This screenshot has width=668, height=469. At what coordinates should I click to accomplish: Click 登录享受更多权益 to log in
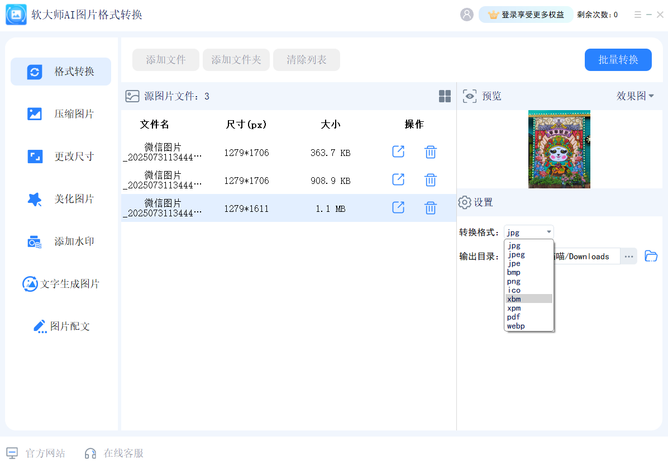[525, 15]
